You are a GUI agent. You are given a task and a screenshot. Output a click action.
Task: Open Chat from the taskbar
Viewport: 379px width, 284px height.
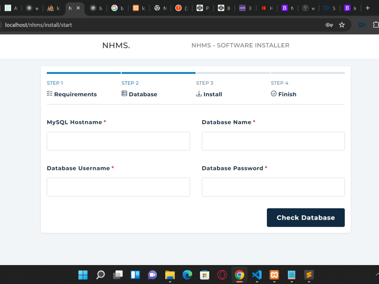(152, 275)
